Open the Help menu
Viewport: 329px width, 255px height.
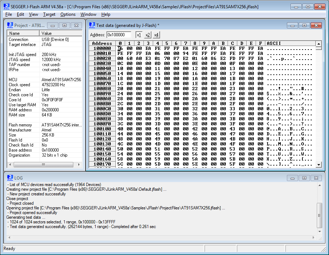[x=105, y=14]
